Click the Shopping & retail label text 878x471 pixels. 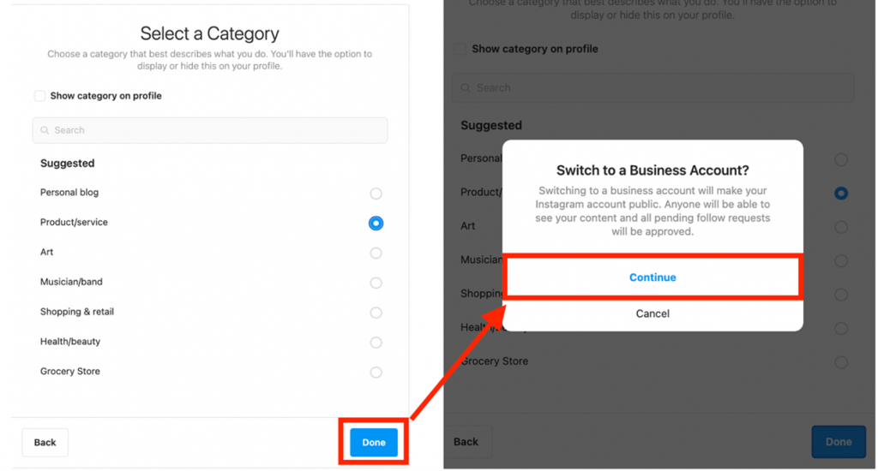click(76, 312)
